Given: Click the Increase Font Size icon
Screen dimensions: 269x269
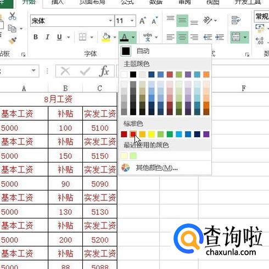Looking at the screenshot, I should [143, 21].
